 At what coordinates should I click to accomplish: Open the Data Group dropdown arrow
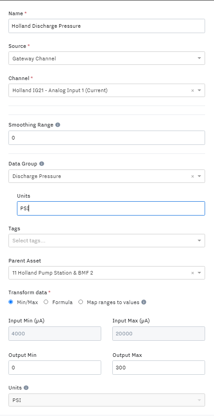click(x=199, y=176)
